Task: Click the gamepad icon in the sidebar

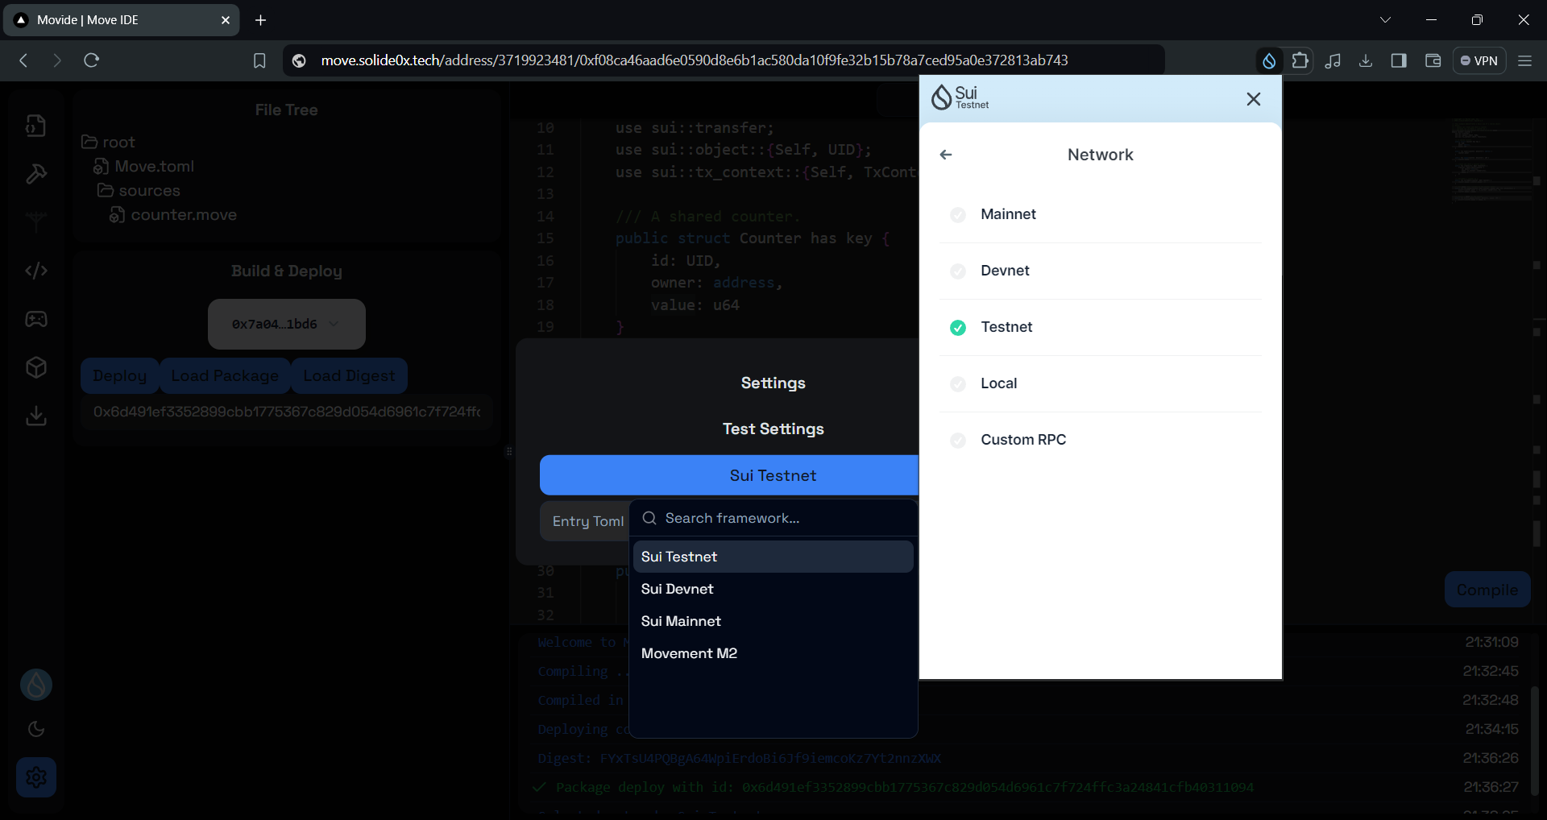Action: click(35, 319)
